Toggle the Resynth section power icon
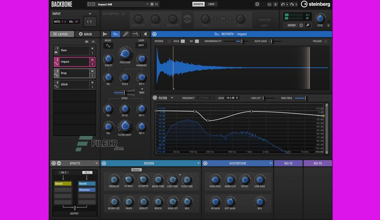The height and width of the screenshot is (220, 380). click(155, 34)
